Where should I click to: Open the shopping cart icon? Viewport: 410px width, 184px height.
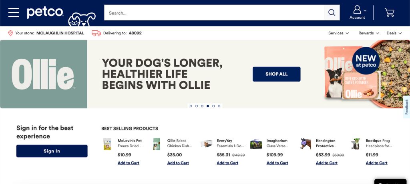pos(389,12)
